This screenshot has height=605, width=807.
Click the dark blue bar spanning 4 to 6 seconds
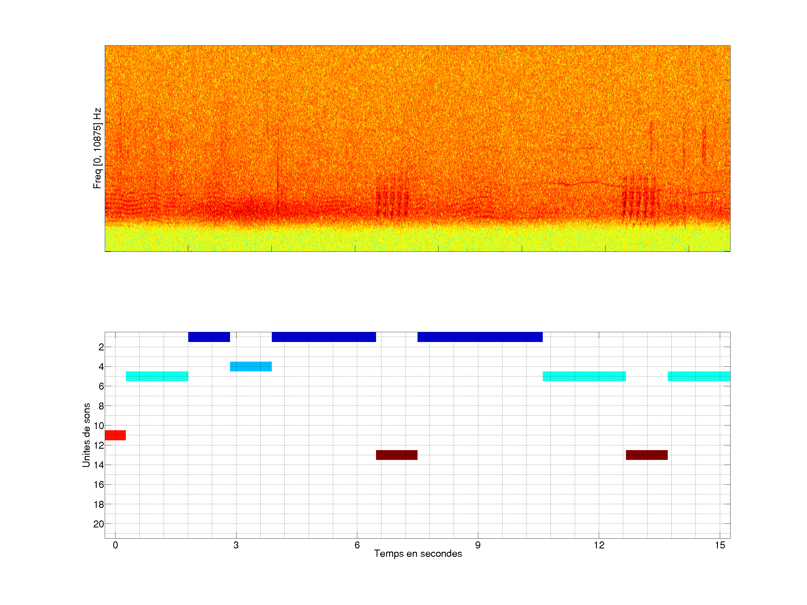324,337
